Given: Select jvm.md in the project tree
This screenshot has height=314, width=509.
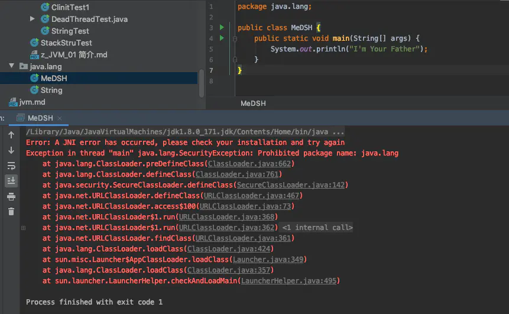Looking at the screenshot, I should click(32, 102).
